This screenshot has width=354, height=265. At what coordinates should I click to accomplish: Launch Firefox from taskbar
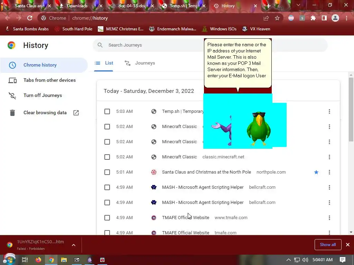pos(38,260)
